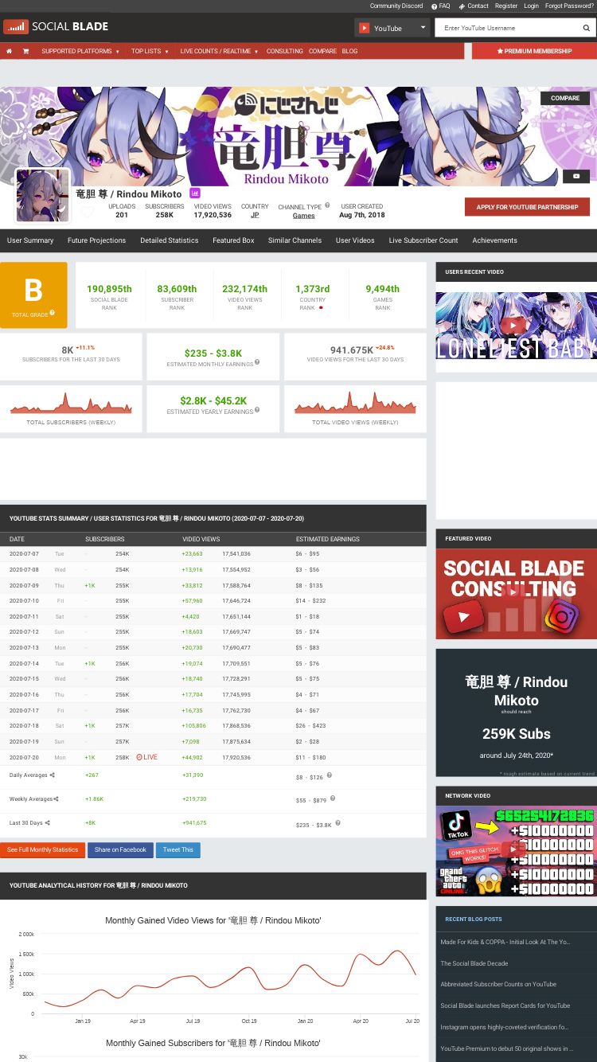
Task: Switch to Featured Box tab
Action: [x=233, y=240]
